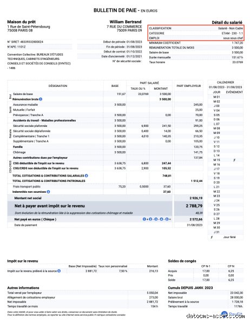
Task: Click the badge beside Impôt prélevé à la source
Action: [x=59, y=271]
